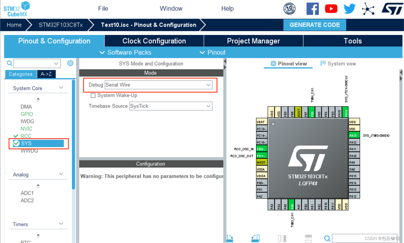Select IWDG in System Core list
404x243 pixels.
(27, 121)
